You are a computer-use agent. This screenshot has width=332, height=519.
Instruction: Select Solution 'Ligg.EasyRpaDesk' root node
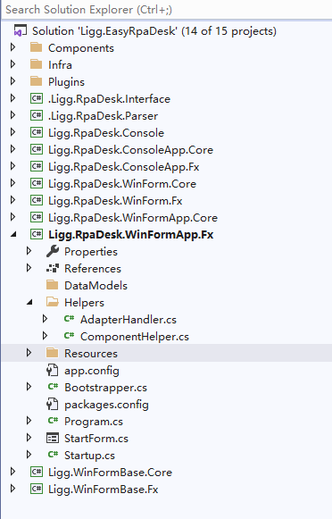point(154,31)
